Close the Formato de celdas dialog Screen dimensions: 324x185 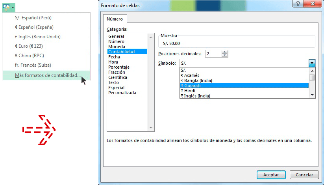click(313, 4)
